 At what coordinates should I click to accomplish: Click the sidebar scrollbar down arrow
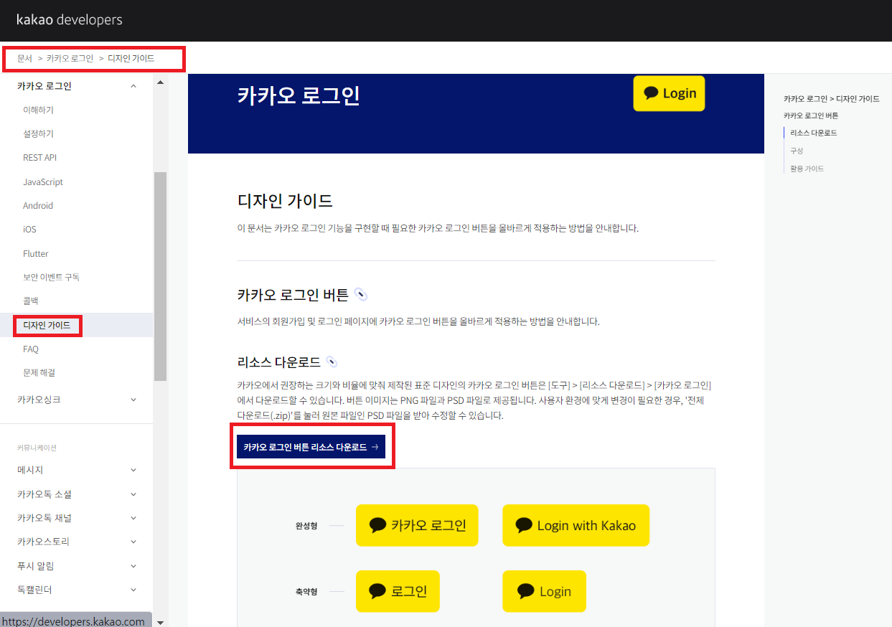click(160, 622)
